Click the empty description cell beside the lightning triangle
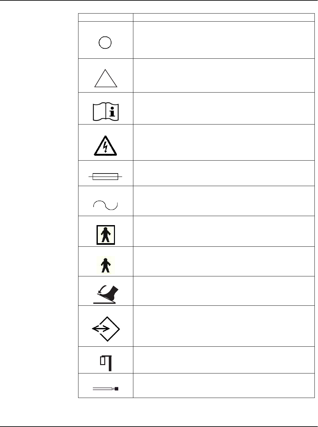 click(x=224, y=142)
